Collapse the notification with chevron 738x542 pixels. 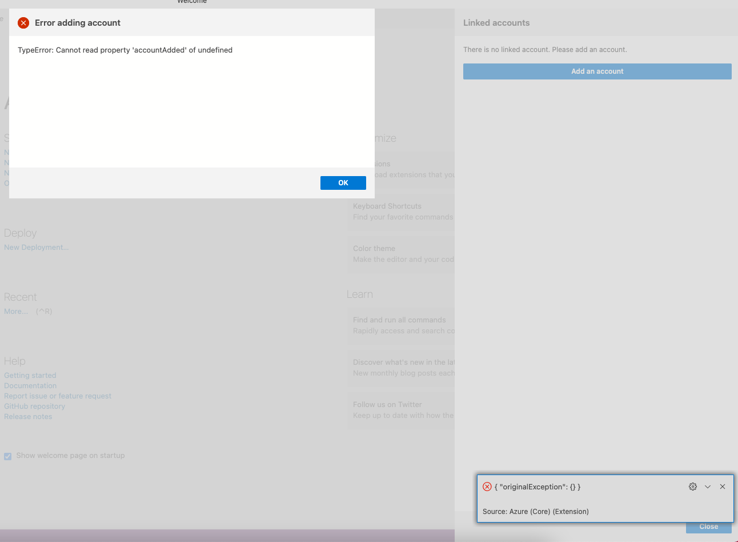(x=708, y=487)
